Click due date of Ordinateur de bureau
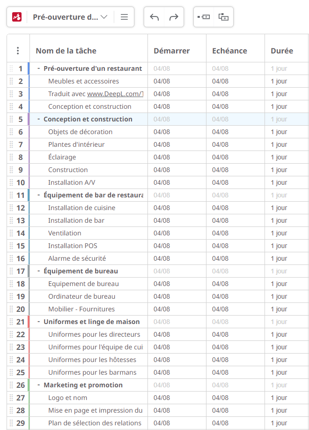Viewport: 309px width, 430px height. pyautogui.click(x=221, y=297)
